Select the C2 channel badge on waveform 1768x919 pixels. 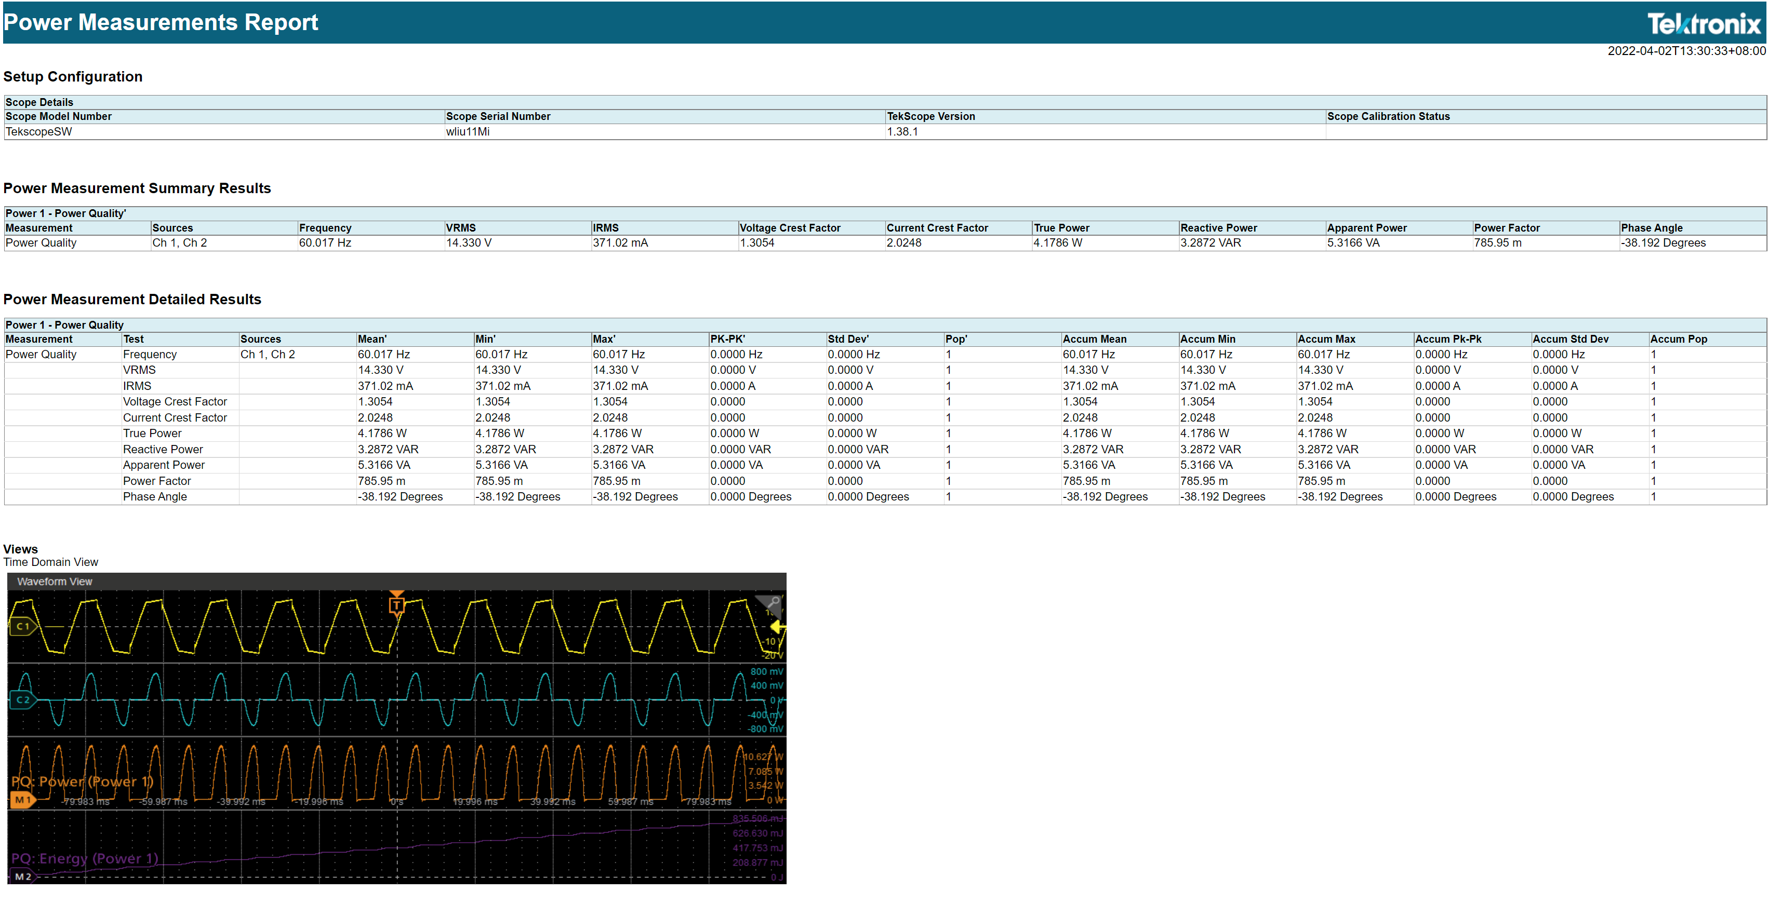click(23, 699)
